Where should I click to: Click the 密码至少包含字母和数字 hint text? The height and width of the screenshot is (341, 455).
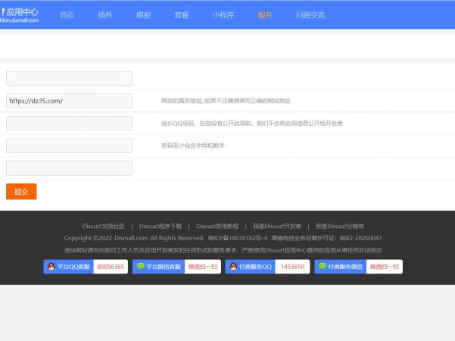(x=193, y=145)
